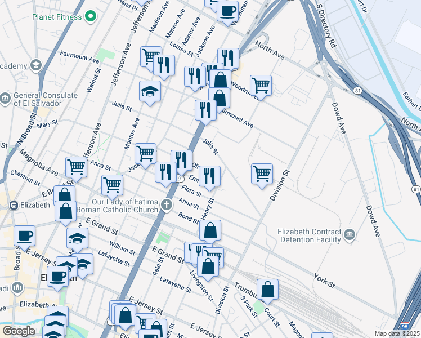Screen dimensions: 421x338
Task: Open coffee cup marker near Elizabeth downtown label
Action: coord(57,277)
